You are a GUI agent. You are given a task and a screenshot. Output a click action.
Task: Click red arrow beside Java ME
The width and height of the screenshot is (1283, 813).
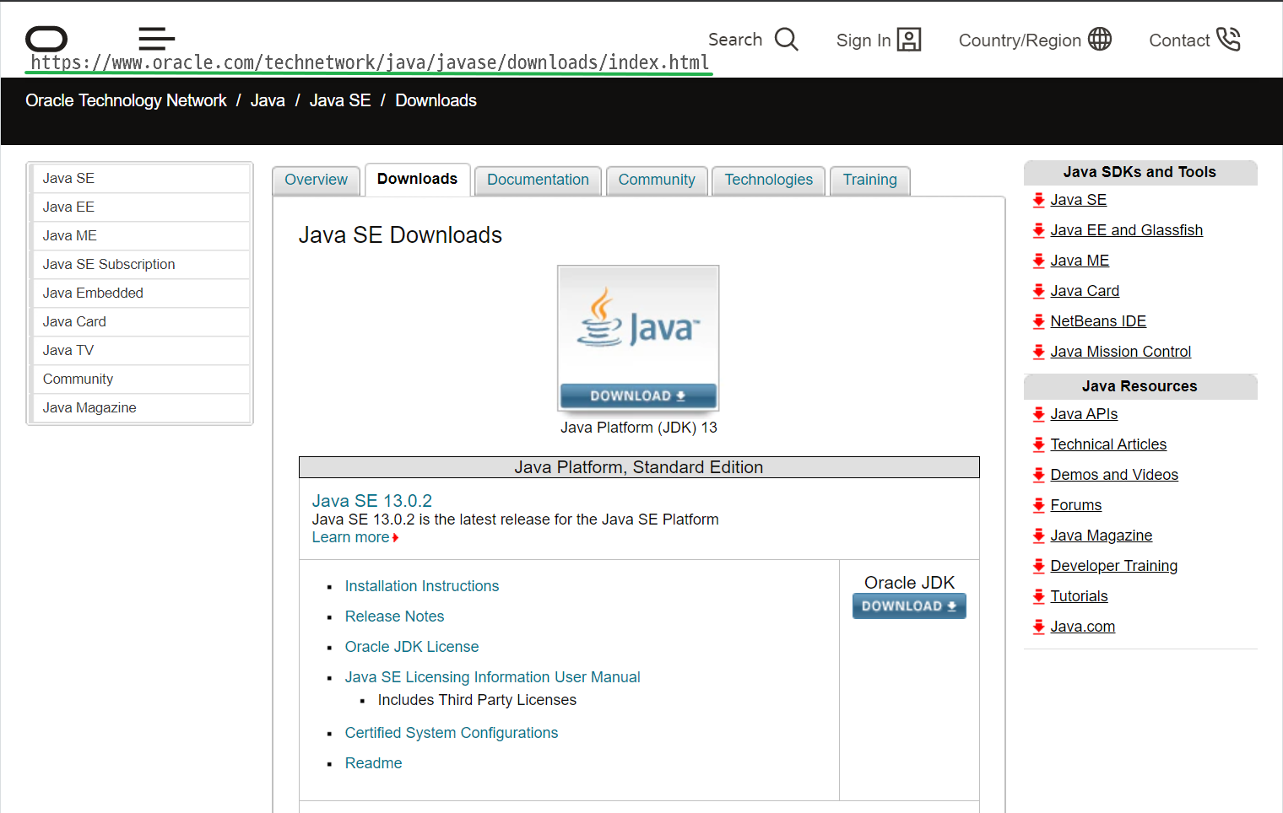[x=1038, y=261]
